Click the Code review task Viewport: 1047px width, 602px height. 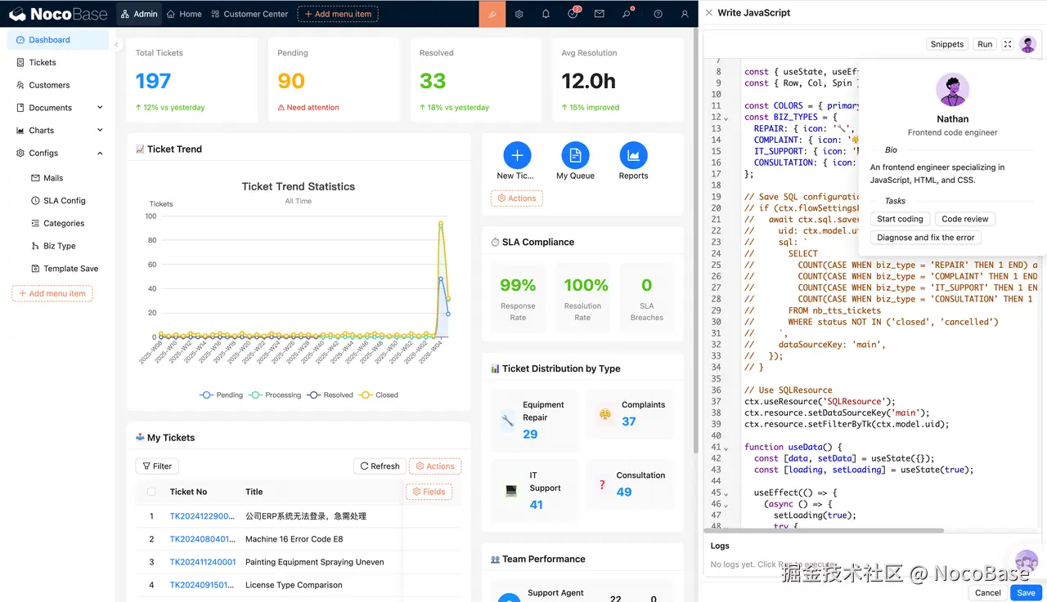(965, 219)
